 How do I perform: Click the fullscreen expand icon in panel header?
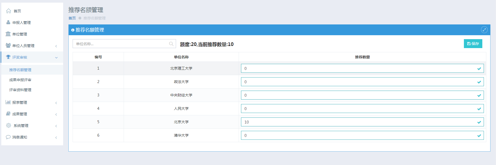(484, 30)
